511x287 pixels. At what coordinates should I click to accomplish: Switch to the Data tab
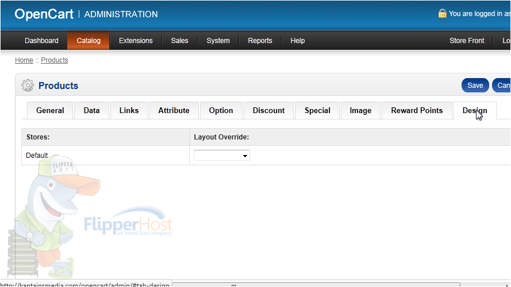(91, 111)
